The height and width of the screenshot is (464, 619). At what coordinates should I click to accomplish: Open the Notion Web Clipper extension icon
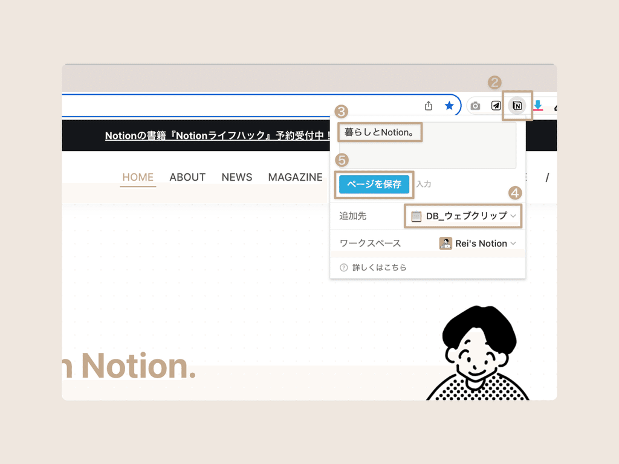point(517,106)
